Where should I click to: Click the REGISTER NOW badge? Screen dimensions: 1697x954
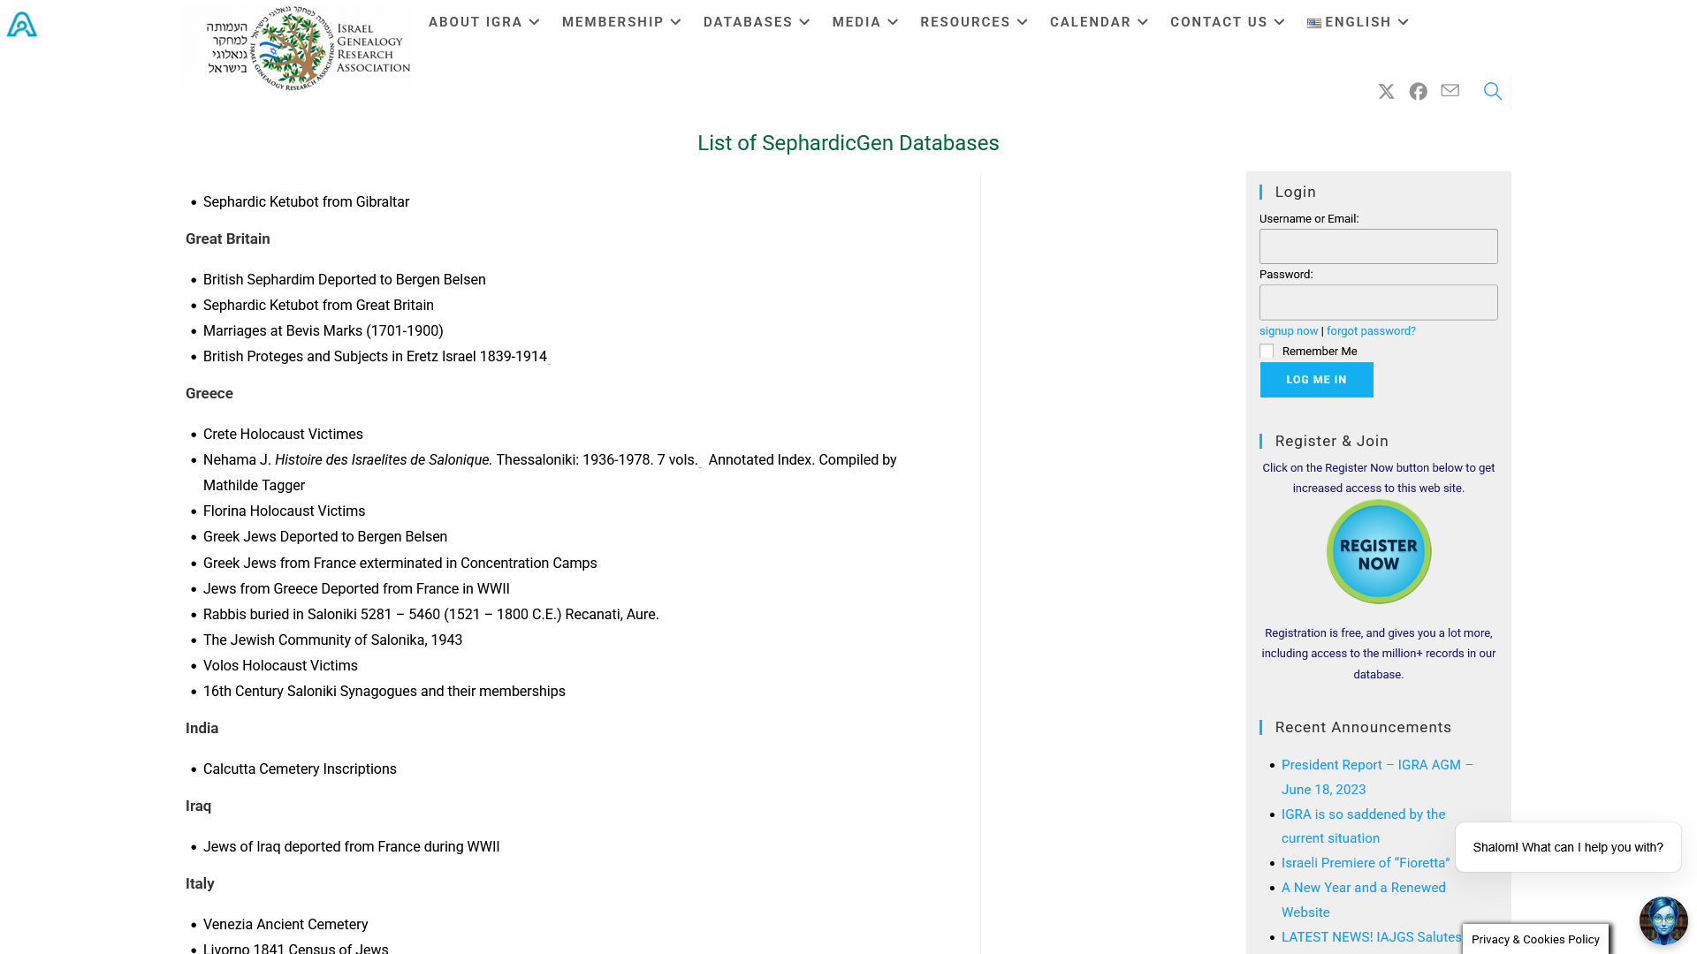(x=1378, y=551)
